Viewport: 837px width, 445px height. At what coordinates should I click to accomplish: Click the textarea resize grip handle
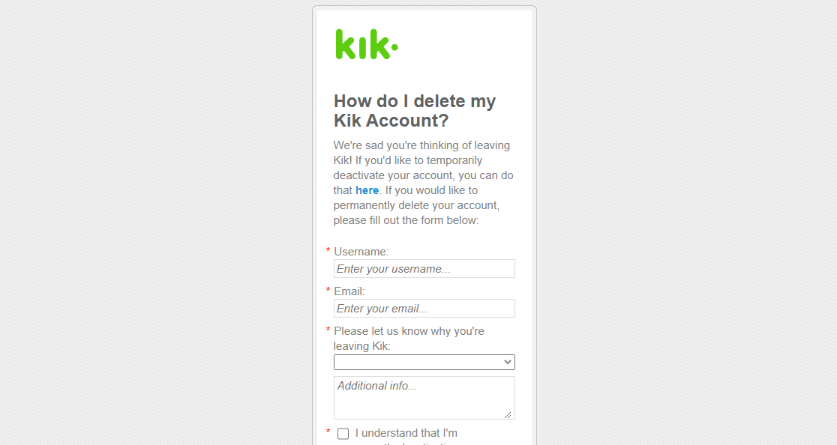[508, 414]
